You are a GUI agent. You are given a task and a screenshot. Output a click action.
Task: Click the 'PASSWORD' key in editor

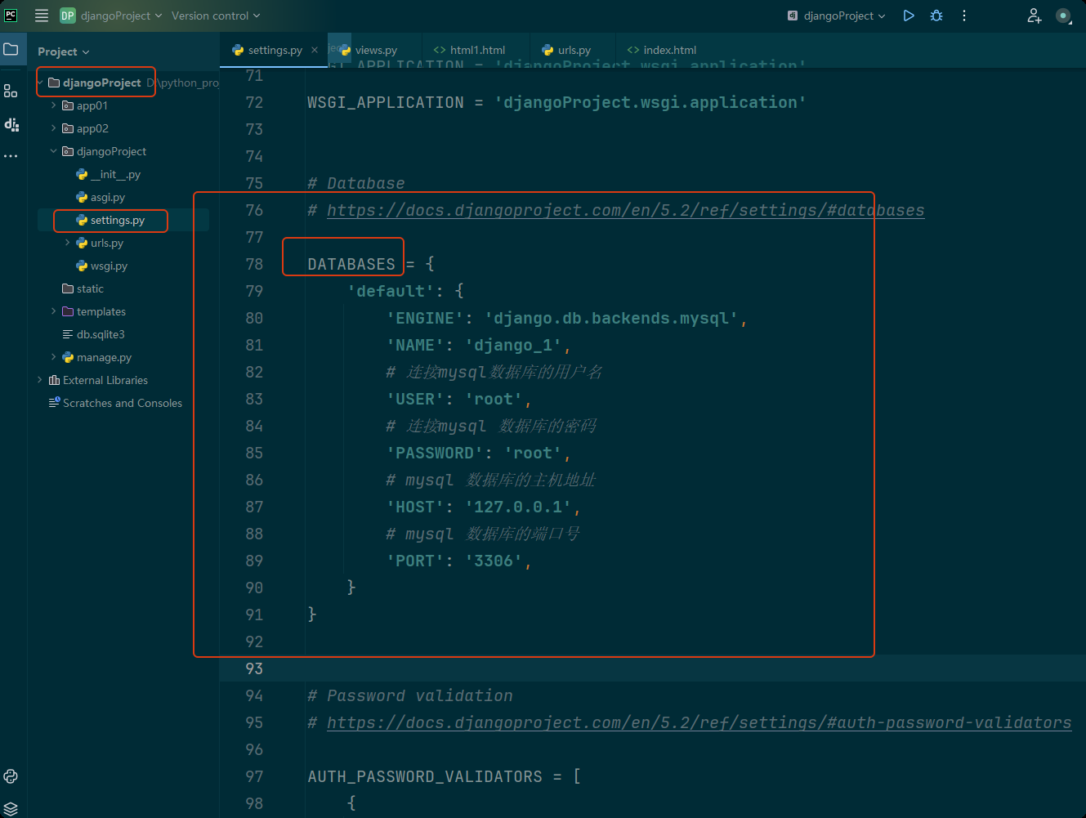click(435, 453)
